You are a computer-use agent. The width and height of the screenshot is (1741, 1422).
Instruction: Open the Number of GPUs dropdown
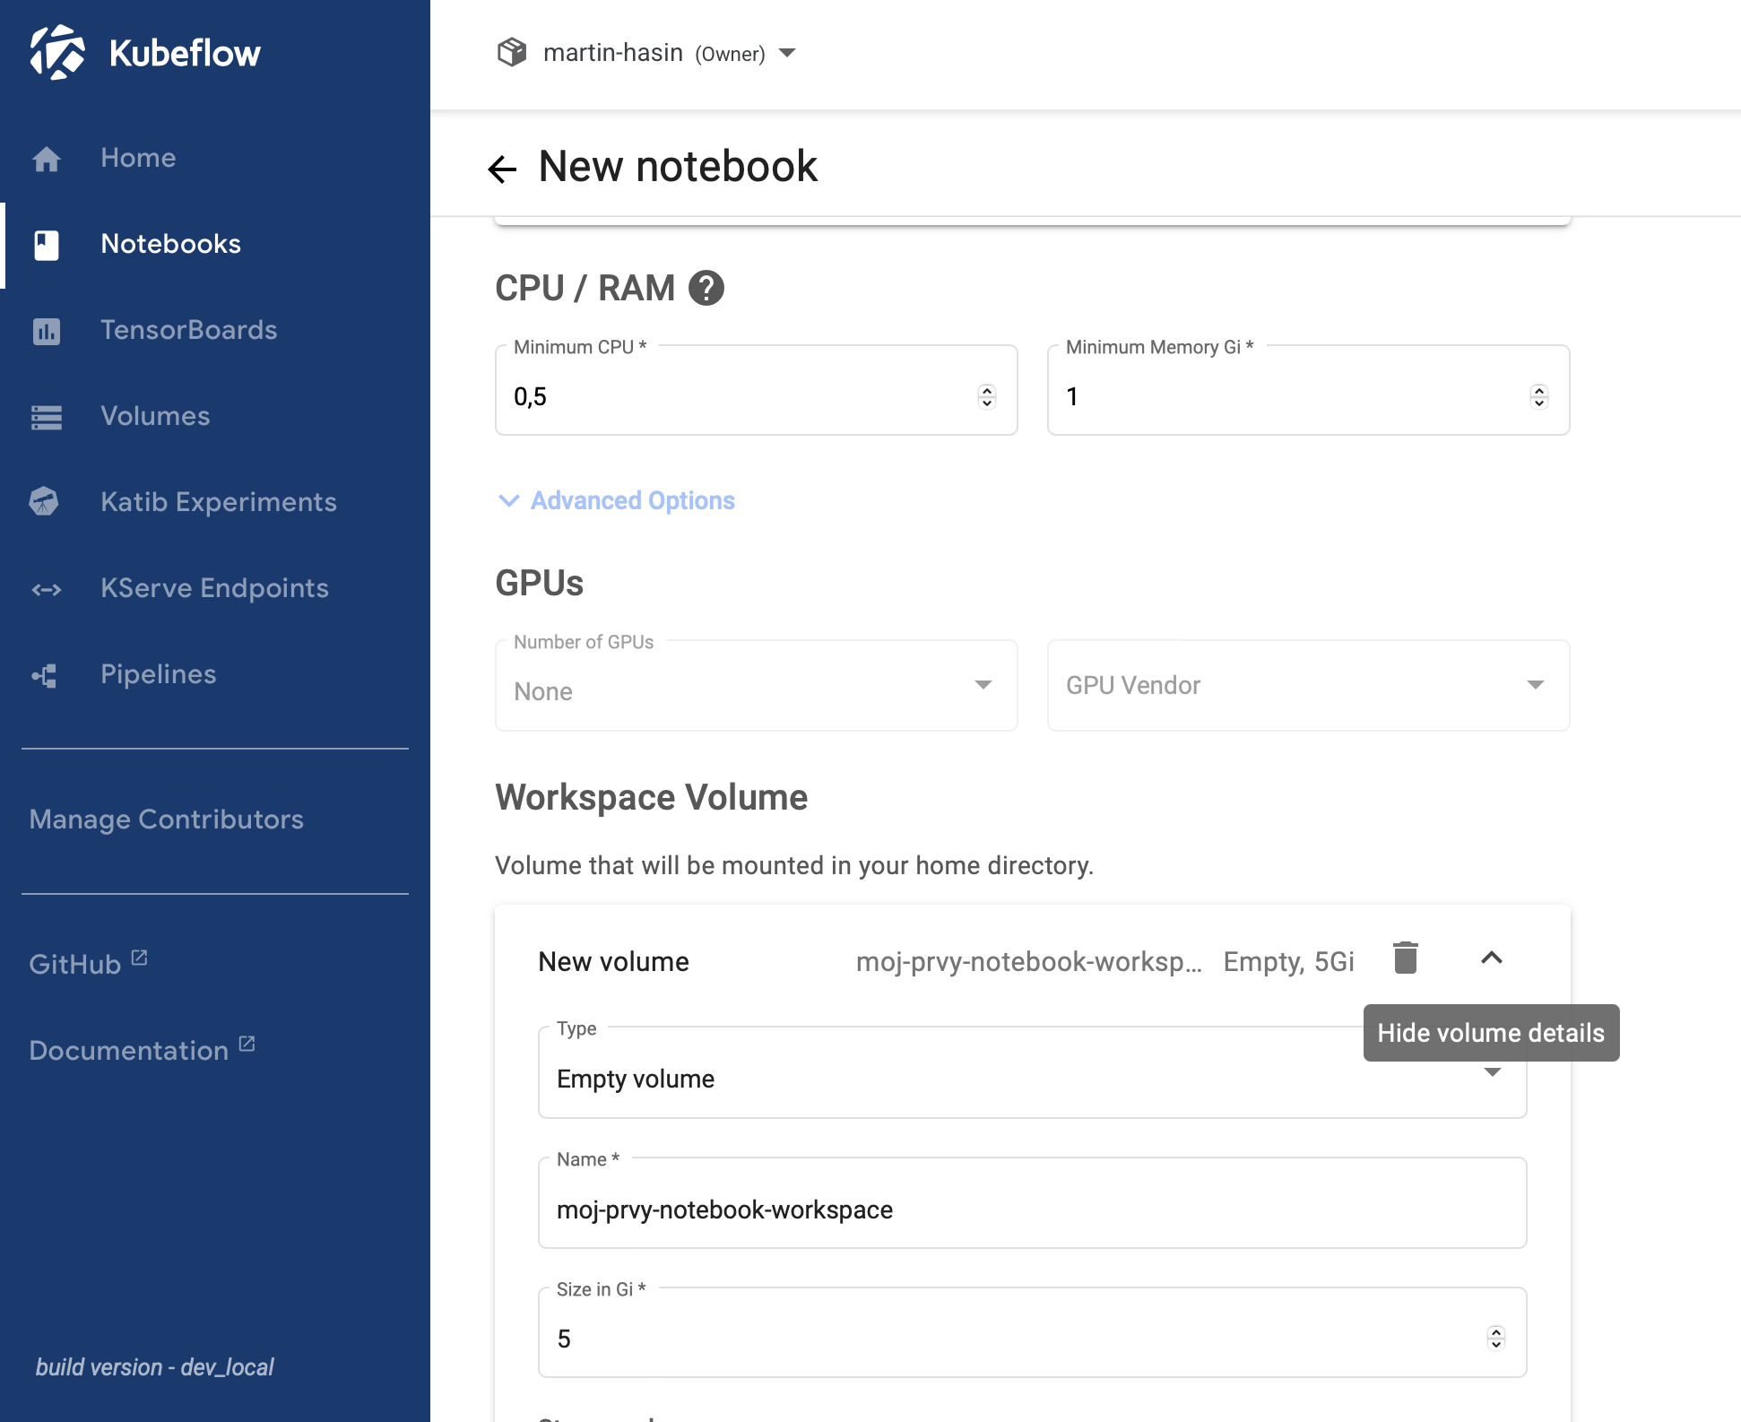click(x=756, y=686)
